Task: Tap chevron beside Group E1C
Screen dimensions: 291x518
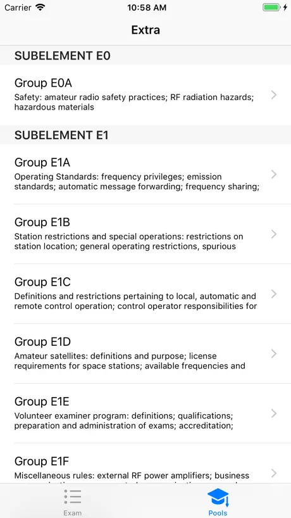Action: 274,294
